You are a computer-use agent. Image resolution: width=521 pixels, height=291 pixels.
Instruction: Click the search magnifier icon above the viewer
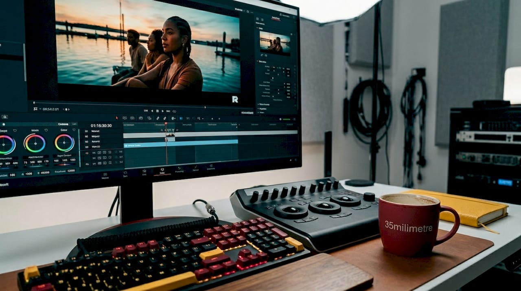tap(248, 11)
